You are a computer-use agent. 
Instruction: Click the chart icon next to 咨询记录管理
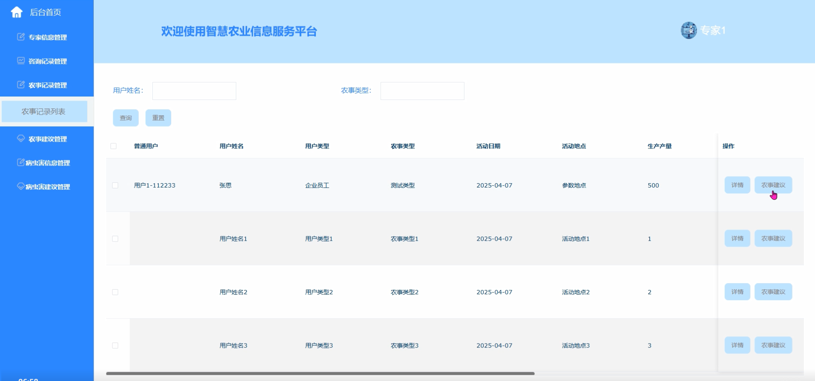pyautogui.click(x=20, y=60)
